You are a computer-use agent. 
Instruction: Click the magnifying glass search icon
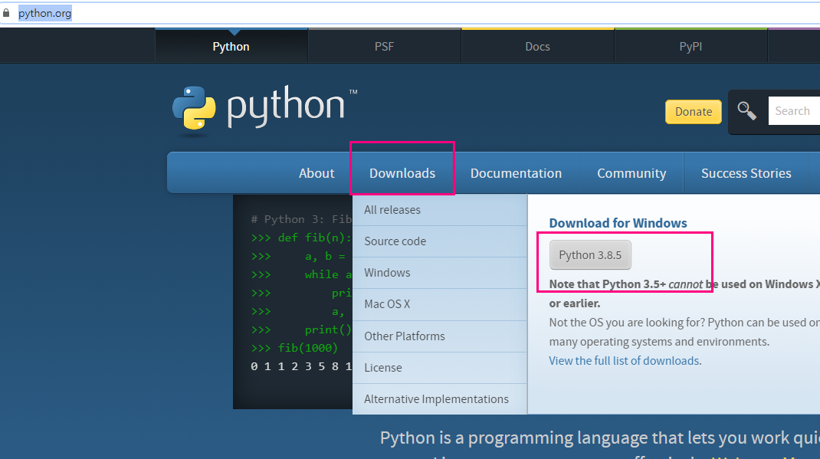pos(746,111)
